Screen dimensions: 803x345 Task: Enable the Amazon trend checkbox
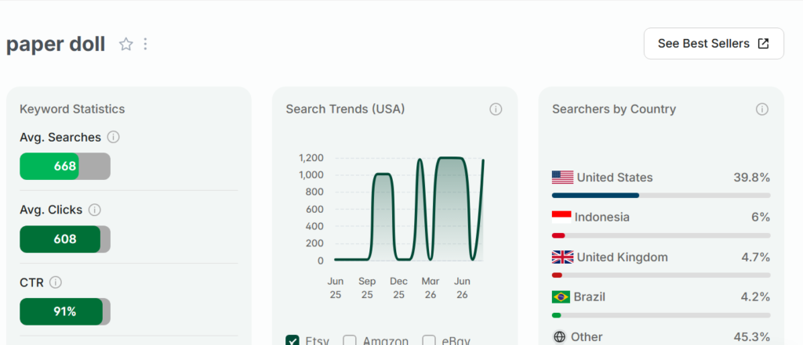pos(350,340)
